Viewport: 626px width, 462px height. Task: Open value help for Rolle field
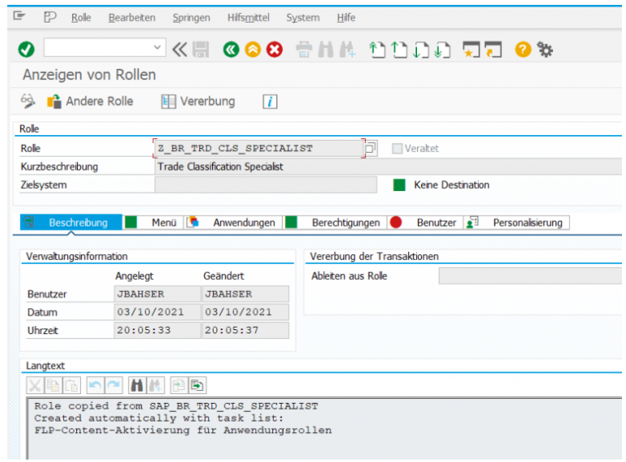(x=371, y=149)
